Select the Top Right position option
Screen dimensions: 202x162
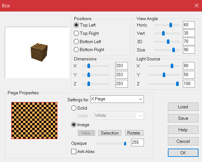pos(76,33)
